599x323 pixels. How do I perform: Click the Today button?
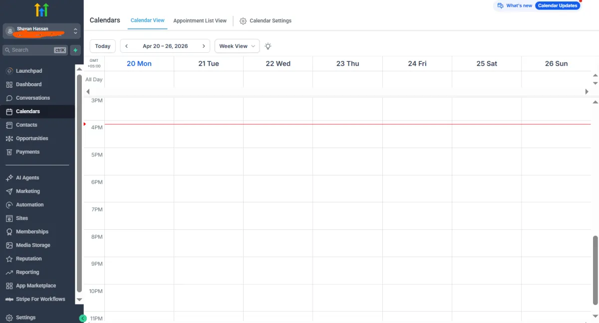[x=103, y=46]
